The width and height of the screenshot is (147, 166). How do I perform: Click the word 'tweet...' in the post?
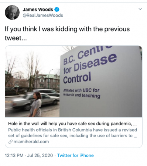point(16,38)
